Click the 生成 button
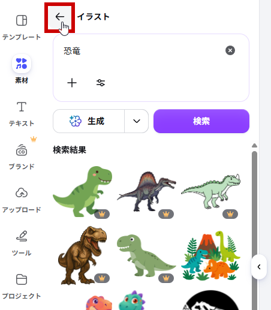The width and height of the screenshot is (271, 310). coord(89,121)
